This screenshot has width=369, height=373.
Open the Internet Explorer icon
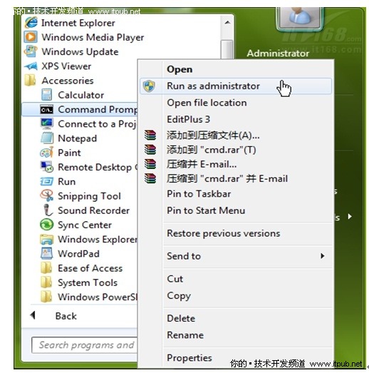31,23
